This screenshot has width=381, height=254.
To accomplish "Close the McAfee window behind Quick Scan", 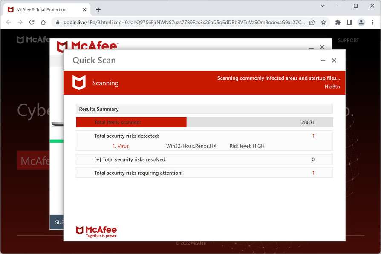I will click(x=322, y=47).
